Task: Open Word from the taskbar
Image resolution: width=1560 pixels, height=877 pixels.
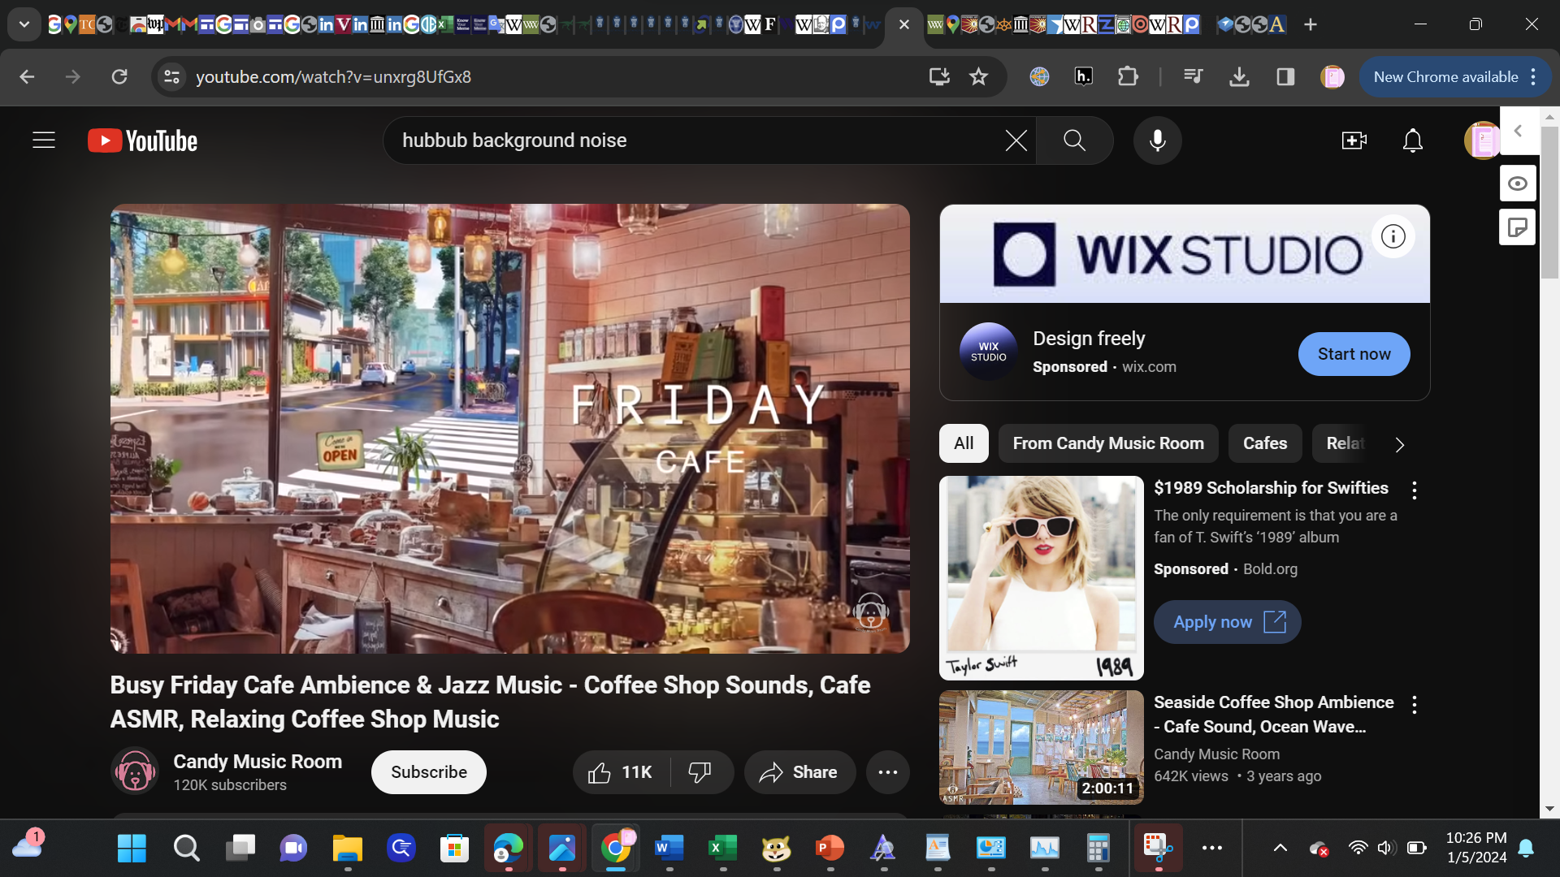Action: coord(669,849)
